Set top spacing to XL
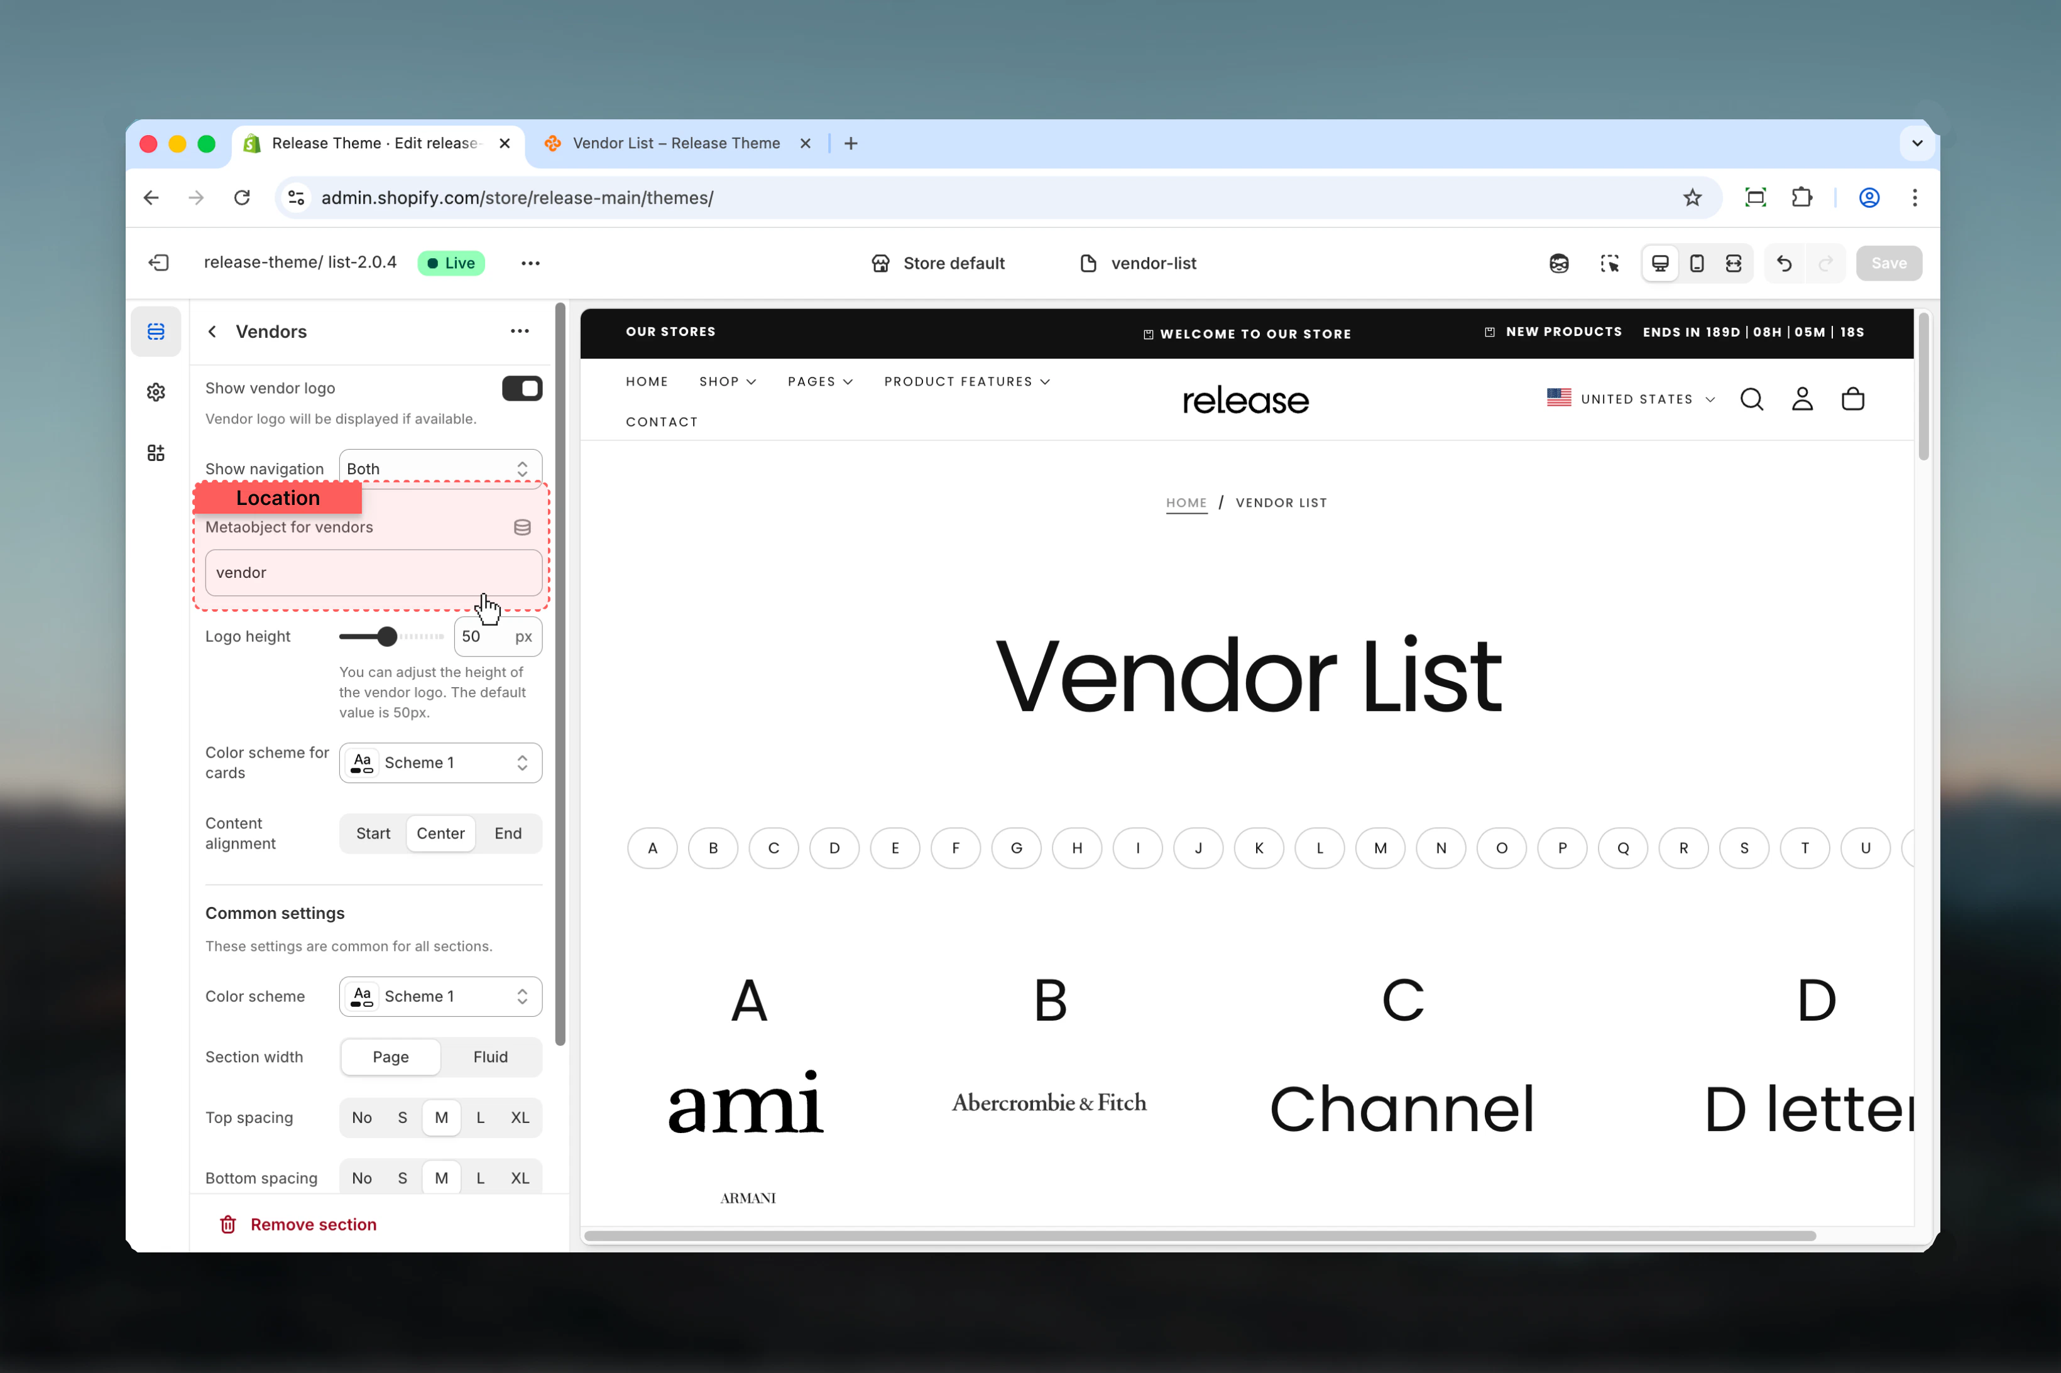This screenshot has width=2061, height=1373. point(520,1118)
